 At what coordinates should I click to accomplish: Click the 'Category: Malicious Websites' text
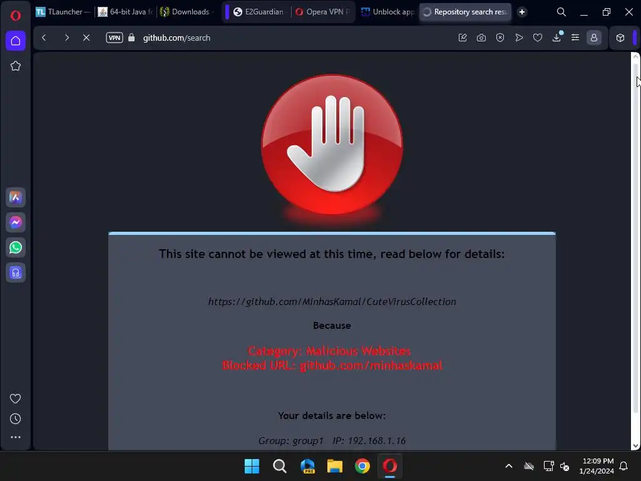click(329, 351)
